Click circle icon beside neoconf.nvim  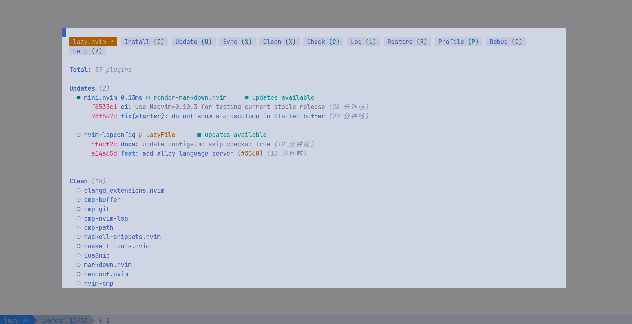pos(79,274)
